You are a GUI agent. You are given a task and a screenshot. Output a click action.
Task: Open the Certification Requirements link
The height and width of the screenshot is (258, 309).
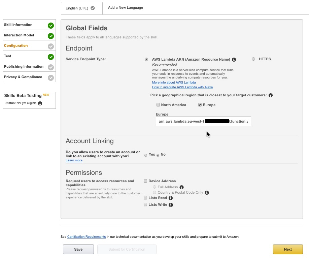point(86,237)
